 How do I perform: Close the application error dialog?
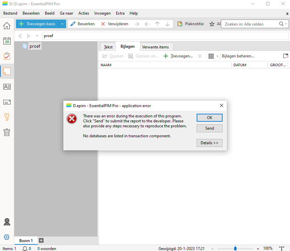click(x=221, y=105)
